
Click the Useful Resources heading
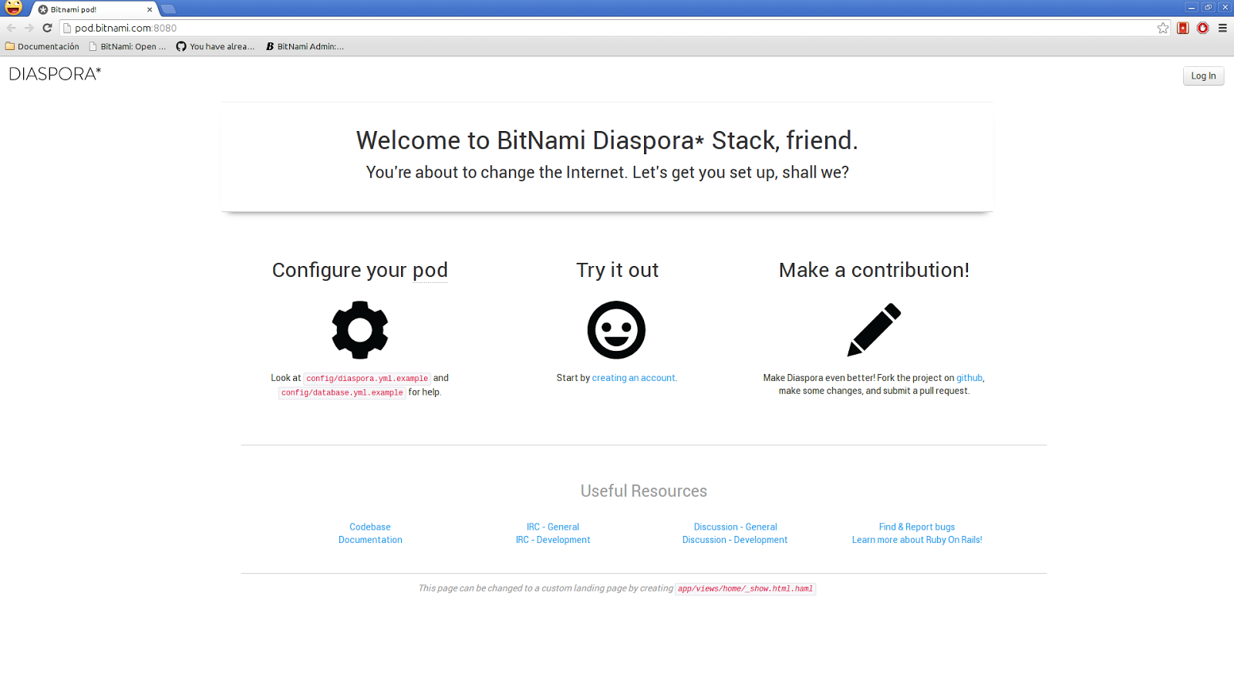point(644,491)
